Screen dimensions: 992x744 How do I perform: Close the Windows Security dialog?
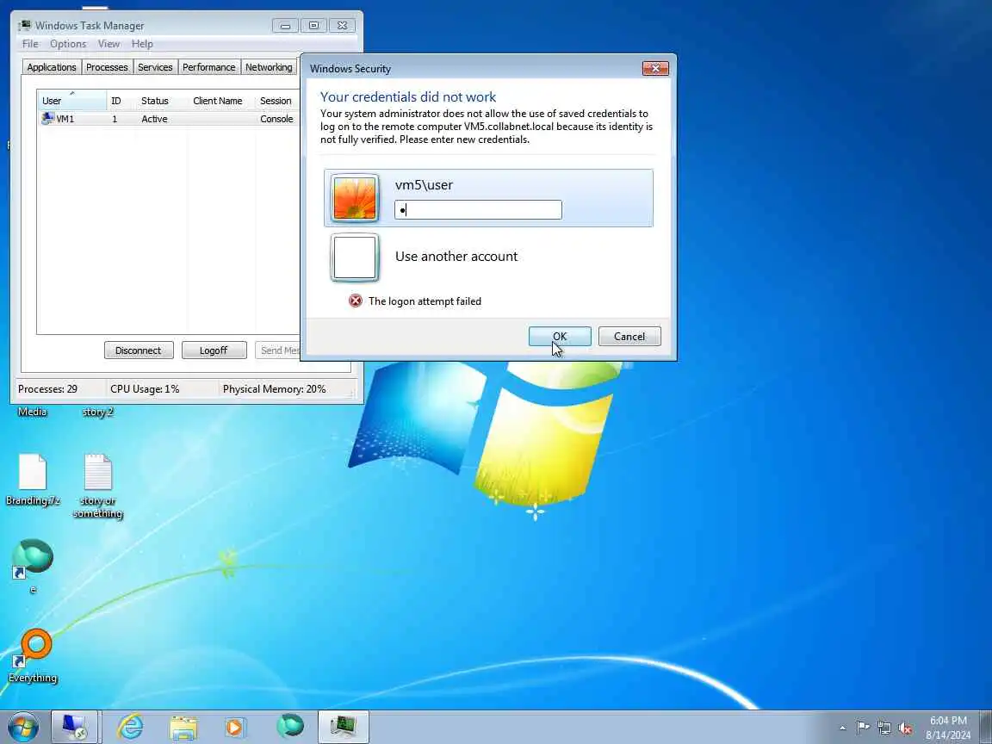655,68
